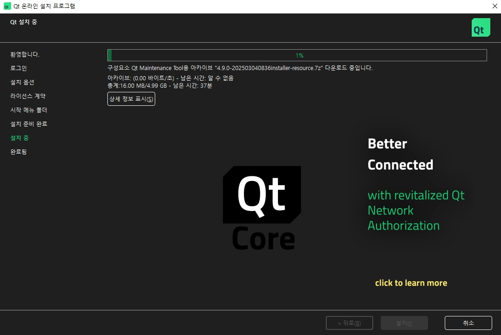Click the Qt title bar icon
Screen dimensions: 501x335
coord(7,6)
